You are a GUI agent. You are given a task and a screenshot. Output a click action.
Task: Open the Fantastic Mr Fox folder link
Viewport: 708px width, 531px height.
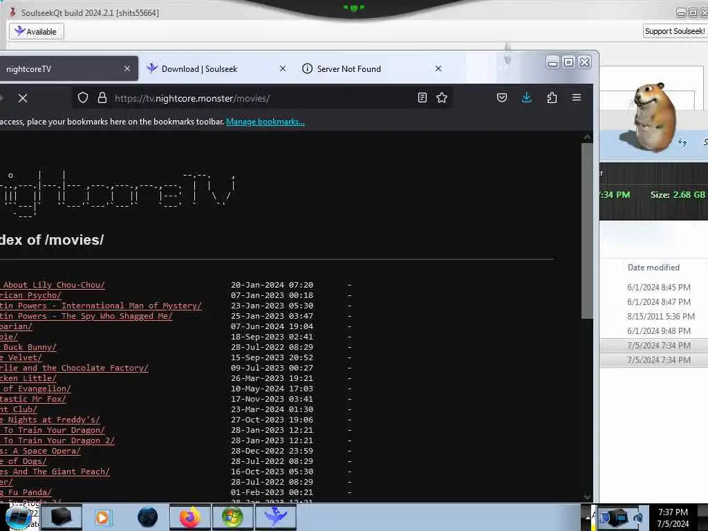click(33, 399)
